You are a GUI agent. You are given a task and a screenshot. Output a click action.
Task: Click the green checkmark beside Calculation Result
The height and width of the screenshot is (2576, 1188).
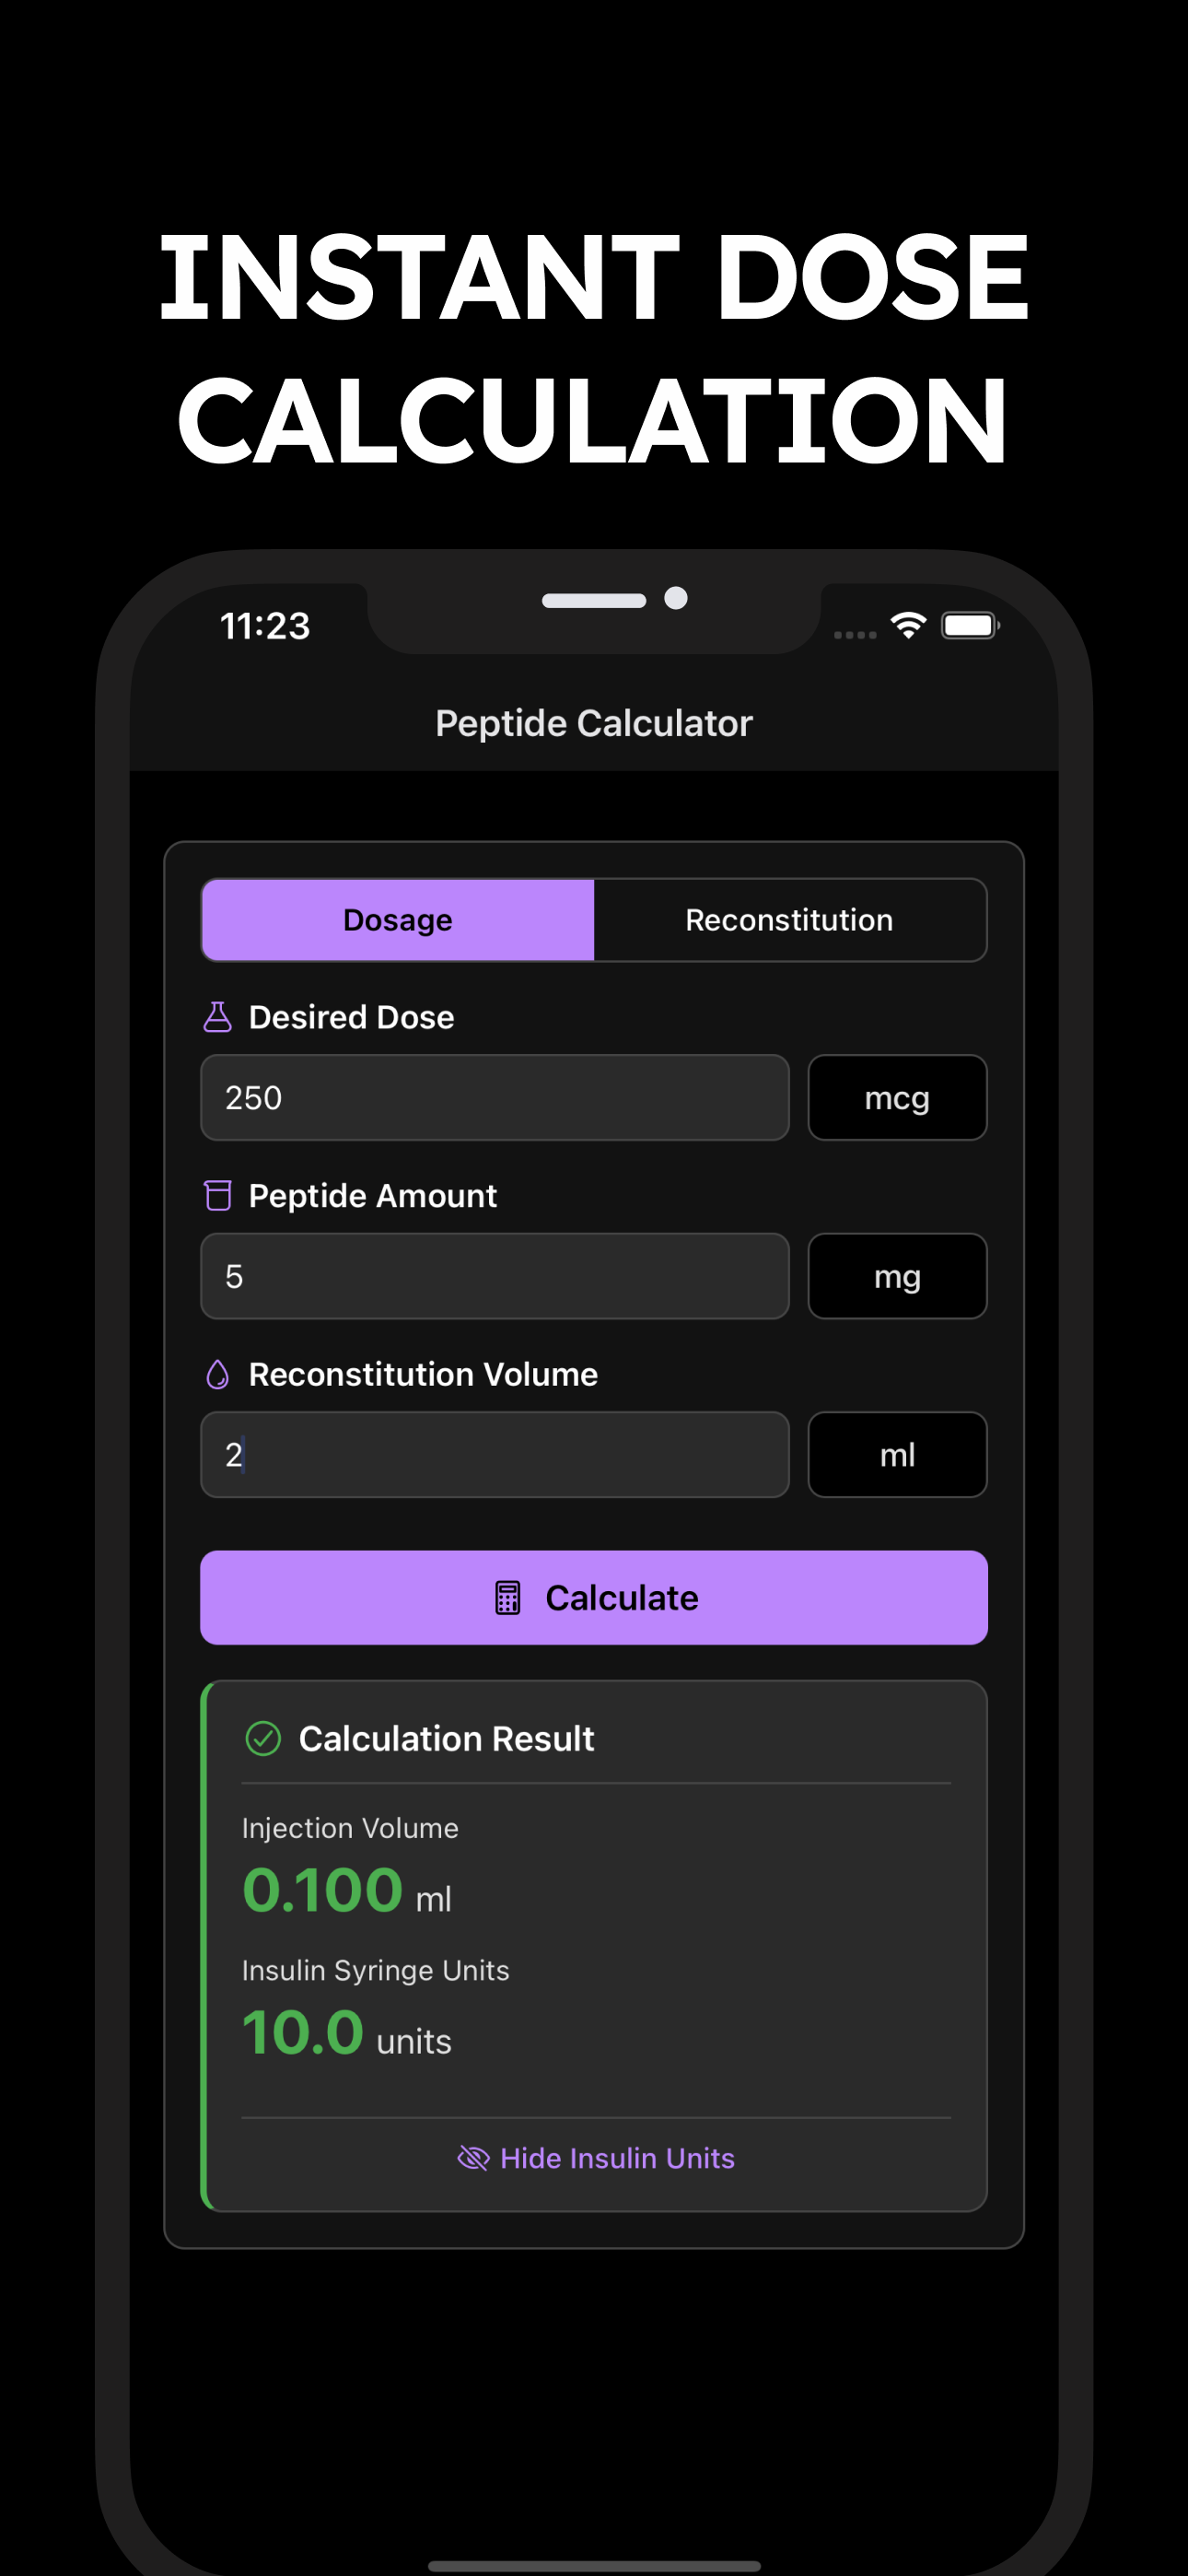tap(263, 1738)
